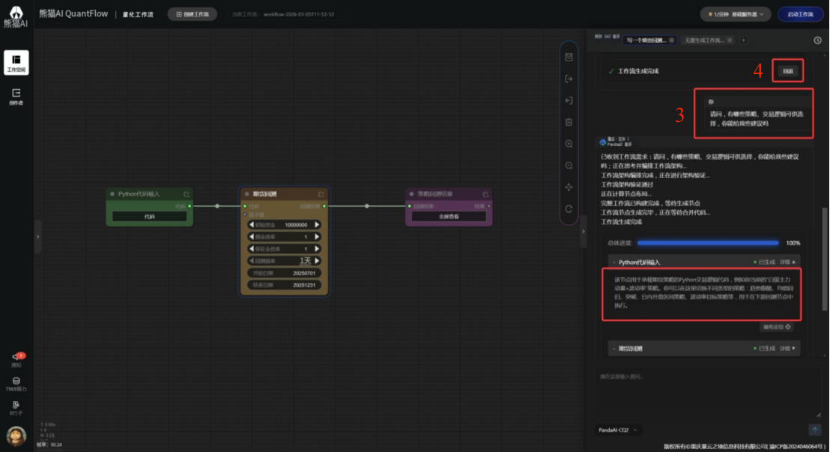Open the 创作者 creator sidebar icon

tap(16, 97)
